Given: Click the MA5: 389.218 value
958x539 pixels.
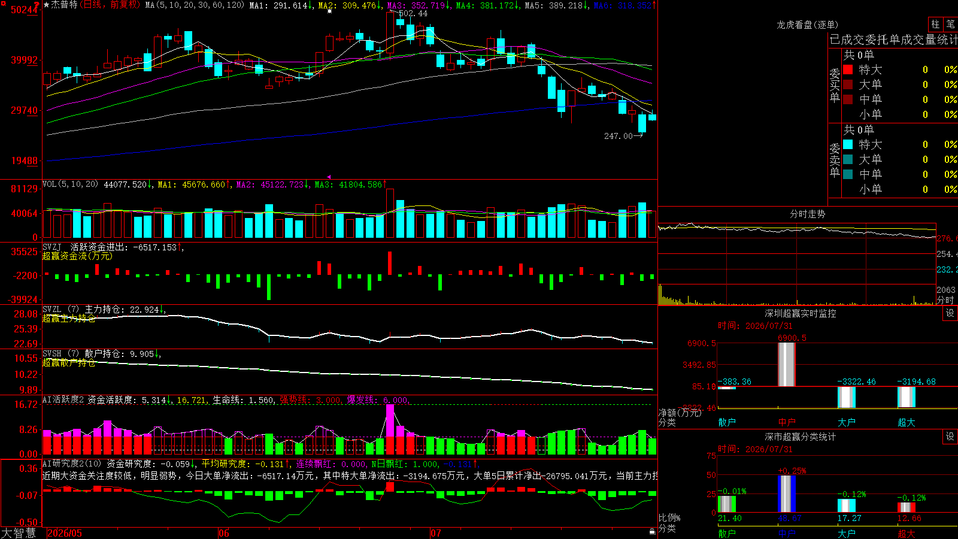Looking at the screenshot, I should [x=554, y=5].
